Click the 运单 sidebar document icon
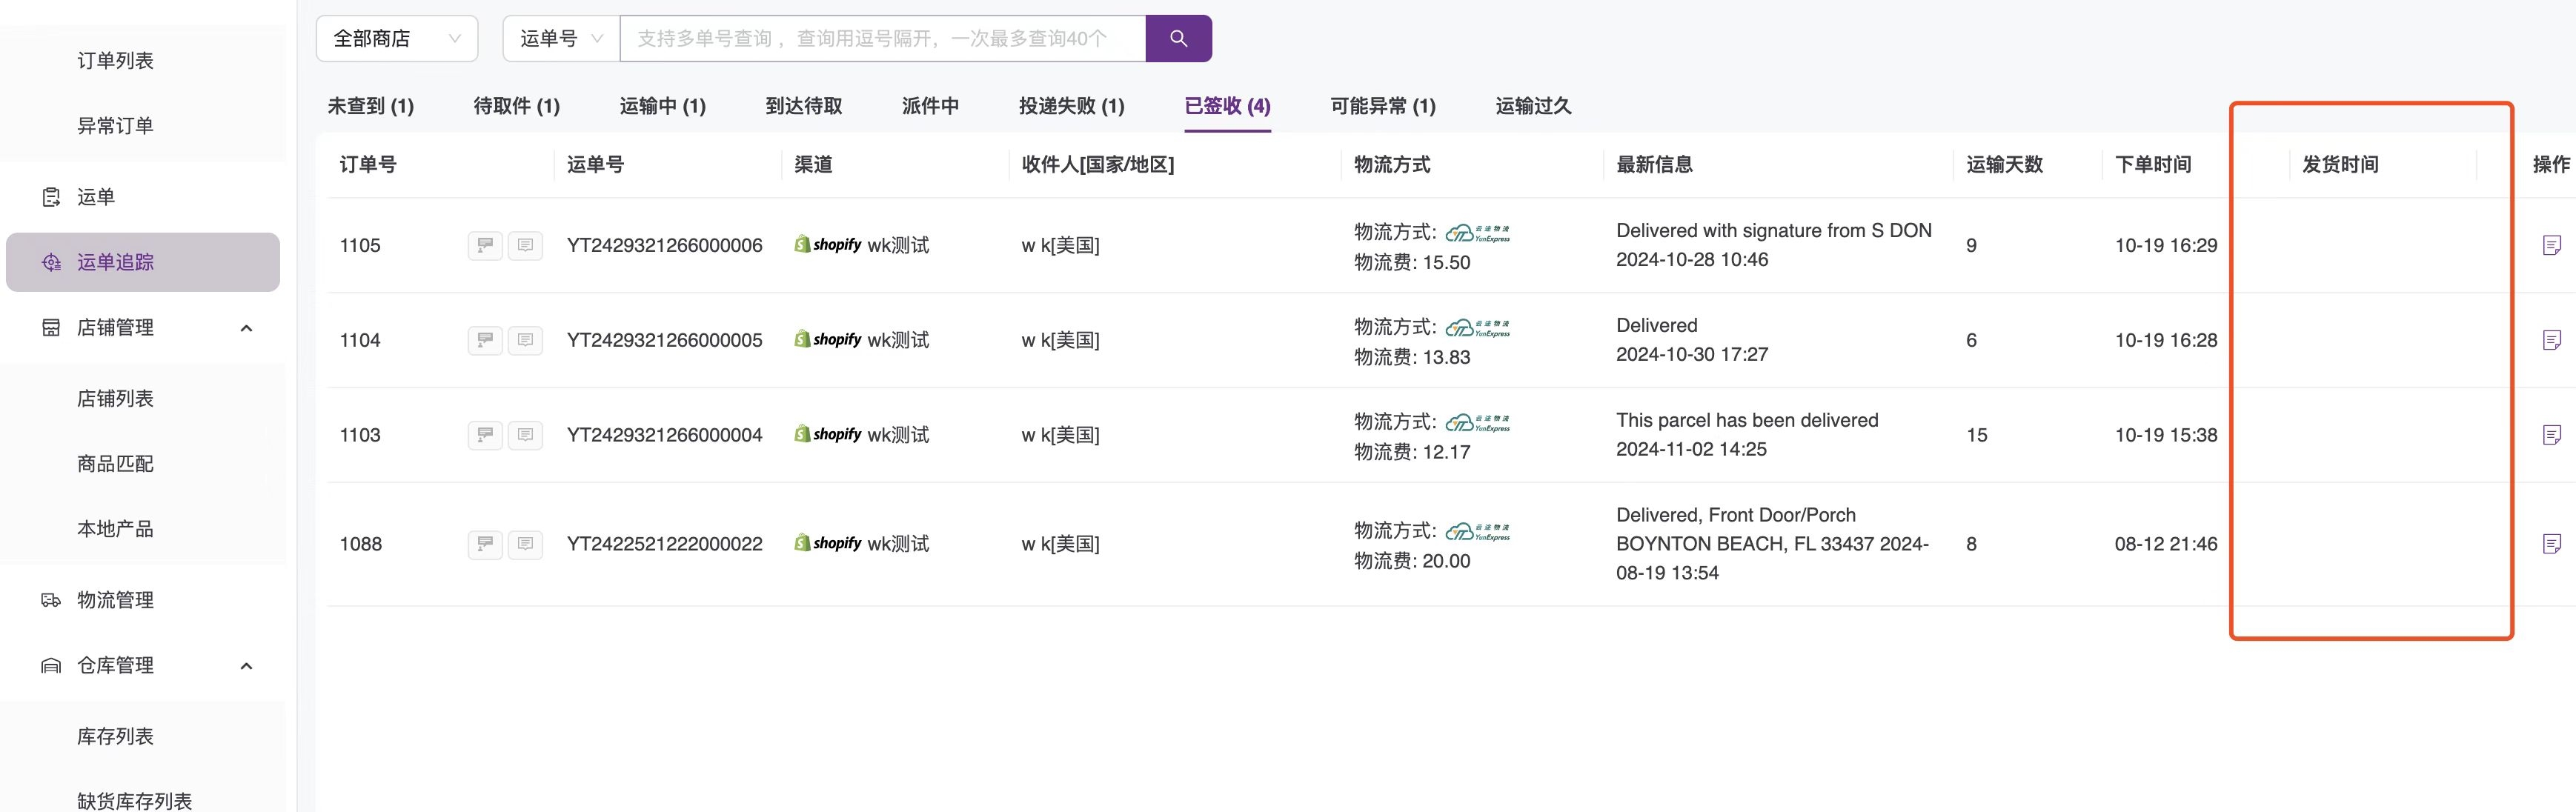The width and height of the screenshot is (2576, 812). pos(51,197)
